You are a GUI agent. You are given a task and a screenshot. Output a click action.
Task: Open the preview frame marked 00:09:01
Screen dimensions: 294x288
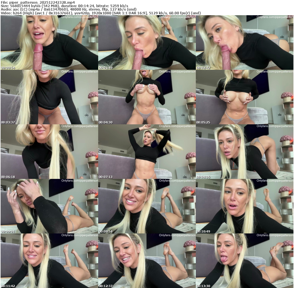coord(49,206)
